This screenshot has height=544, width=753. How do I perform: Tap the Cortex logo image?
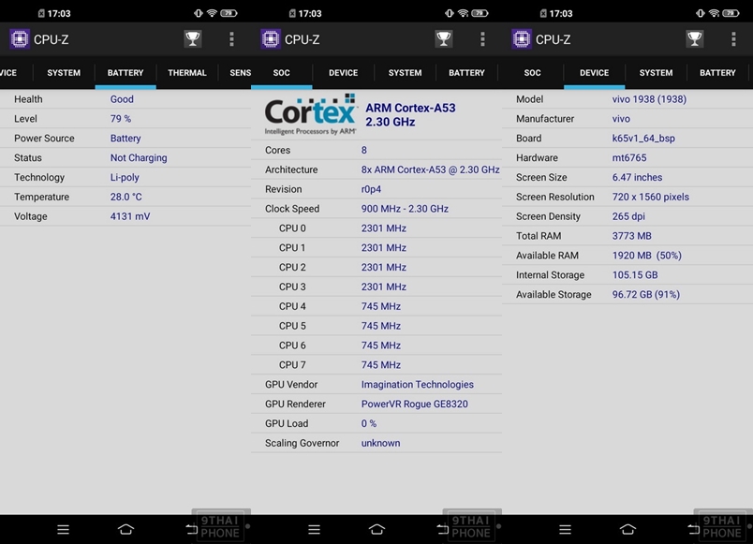[310, 114]
